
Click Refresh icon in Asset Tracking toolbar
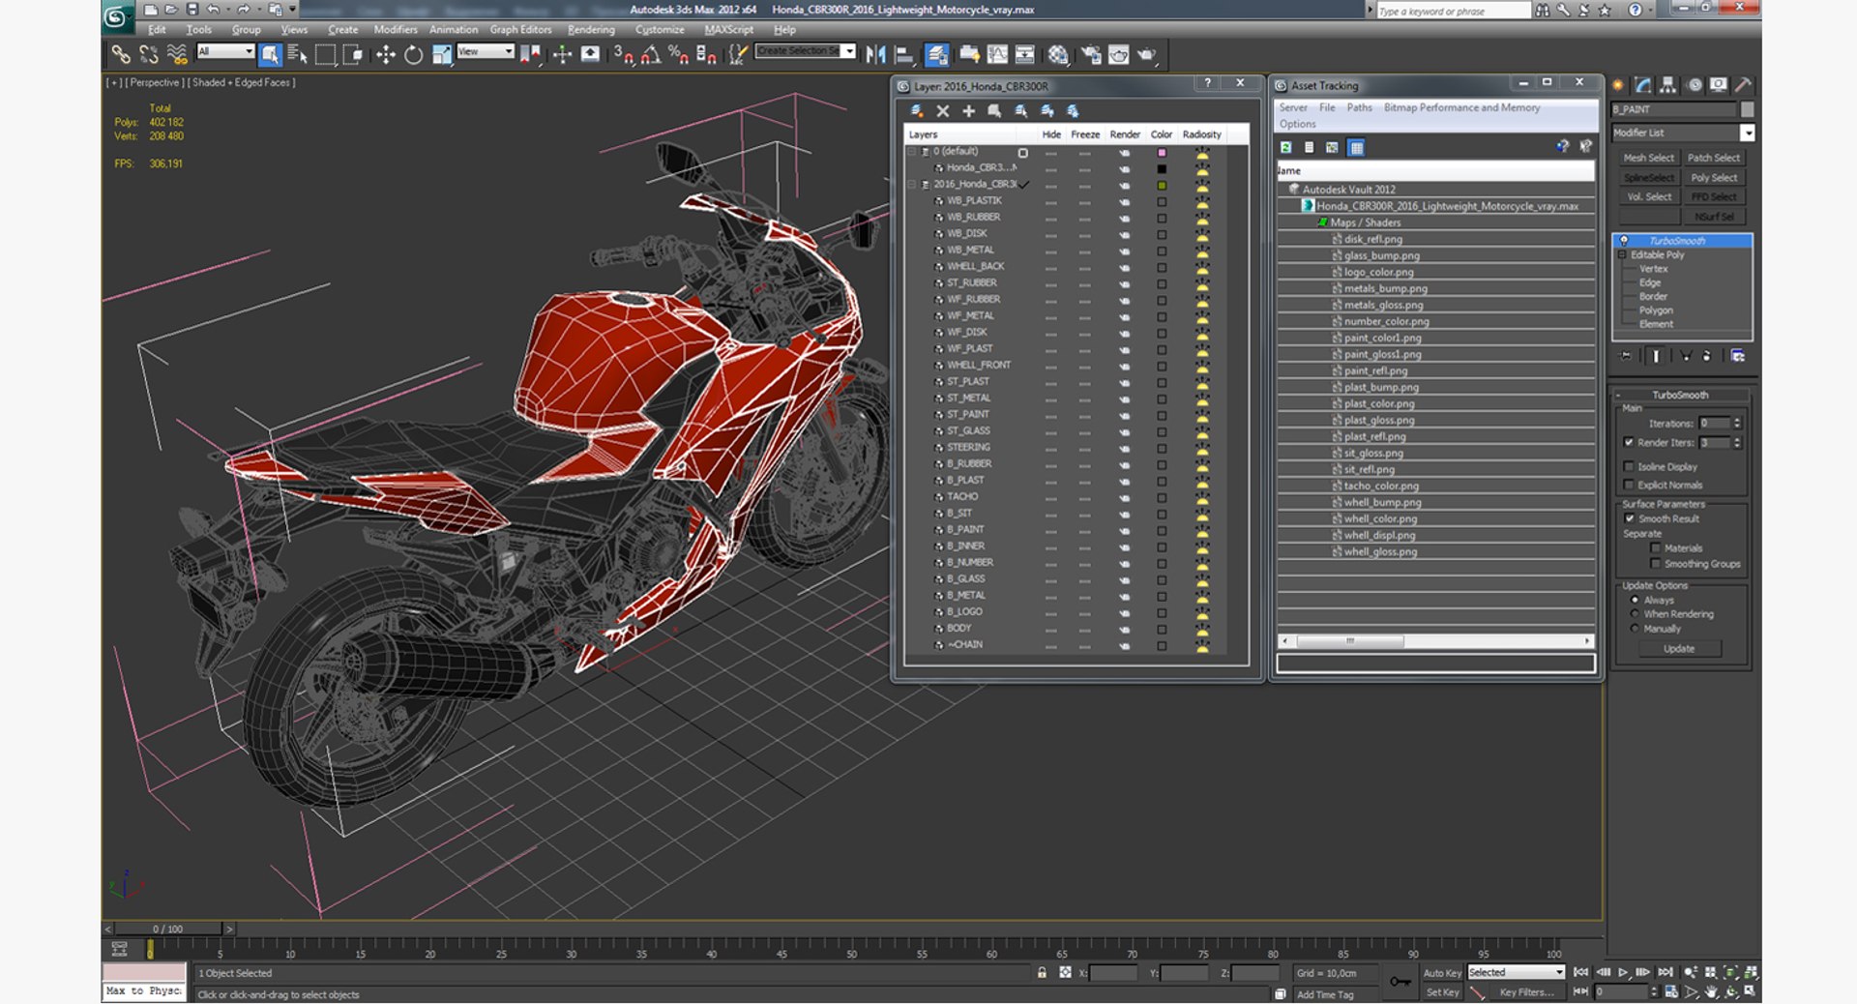coord(1285,147)
